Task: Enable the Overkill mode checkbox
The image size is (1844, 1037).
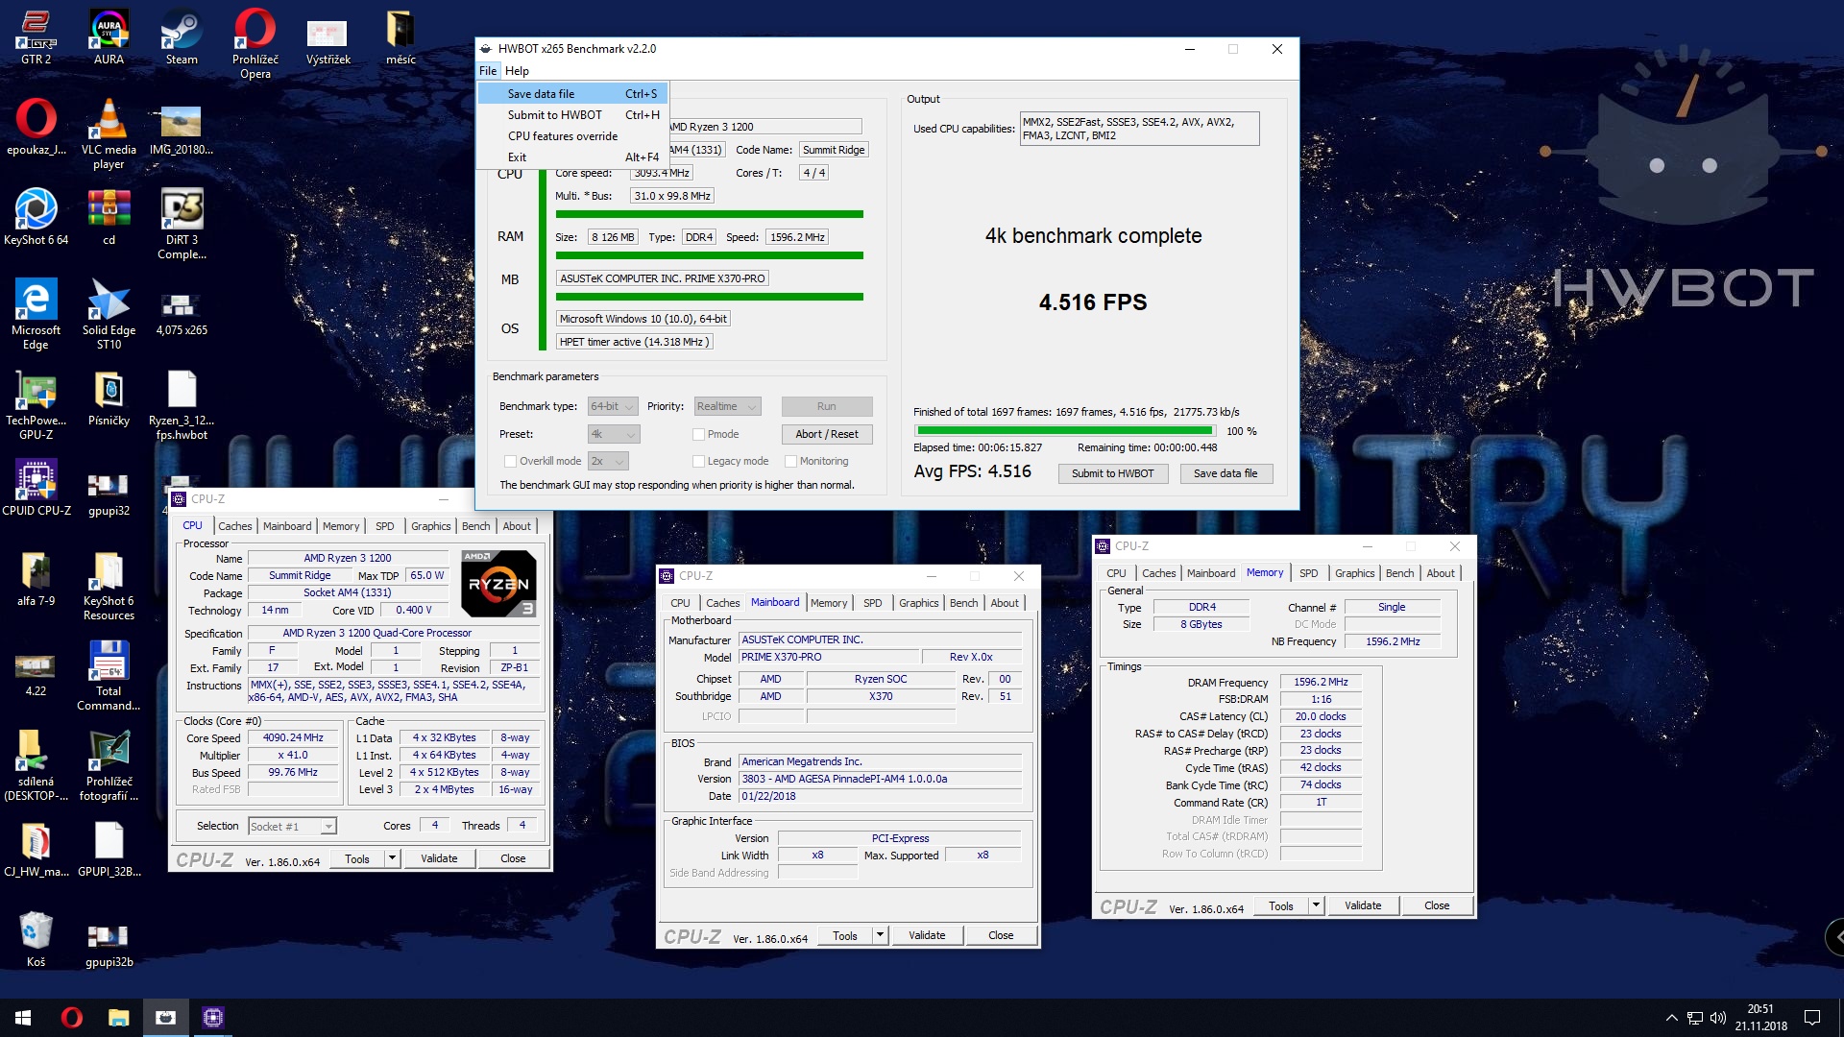Action: click(511, 461)
